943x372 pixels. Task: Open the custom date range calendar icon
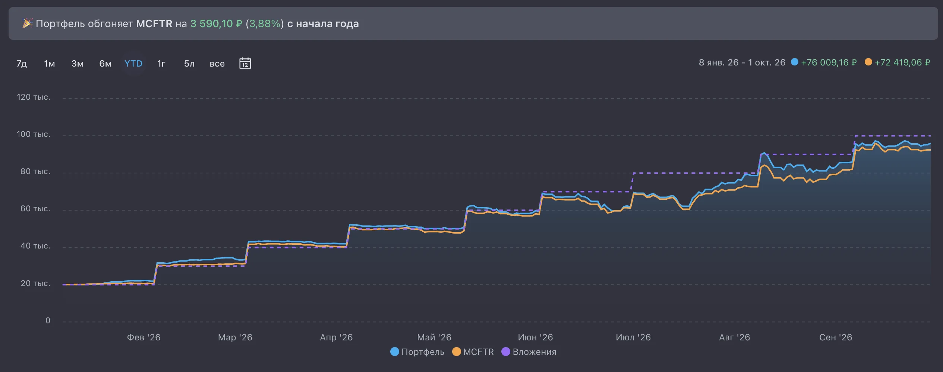(245, 63)
